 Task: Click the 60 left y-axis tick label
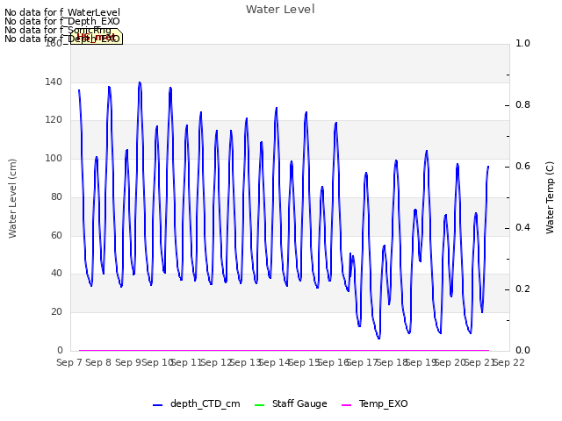tap(56, 235)
